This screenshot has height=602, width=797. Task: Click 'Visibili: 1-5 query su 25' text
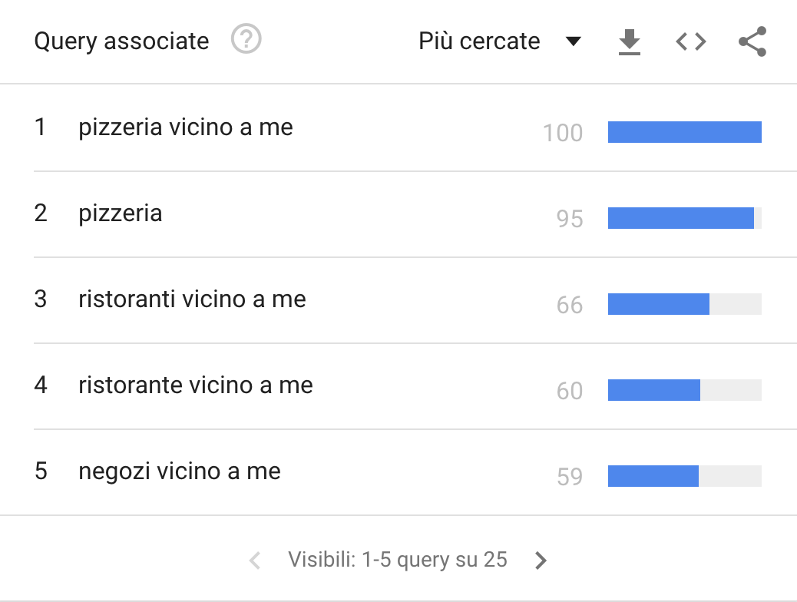[x=398, y=559]
